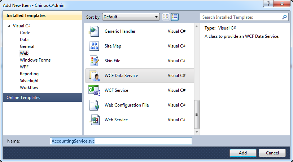293x162 pixels.
Task: Open the Sort by Default dropdown
Action: (x=131, y=17)
